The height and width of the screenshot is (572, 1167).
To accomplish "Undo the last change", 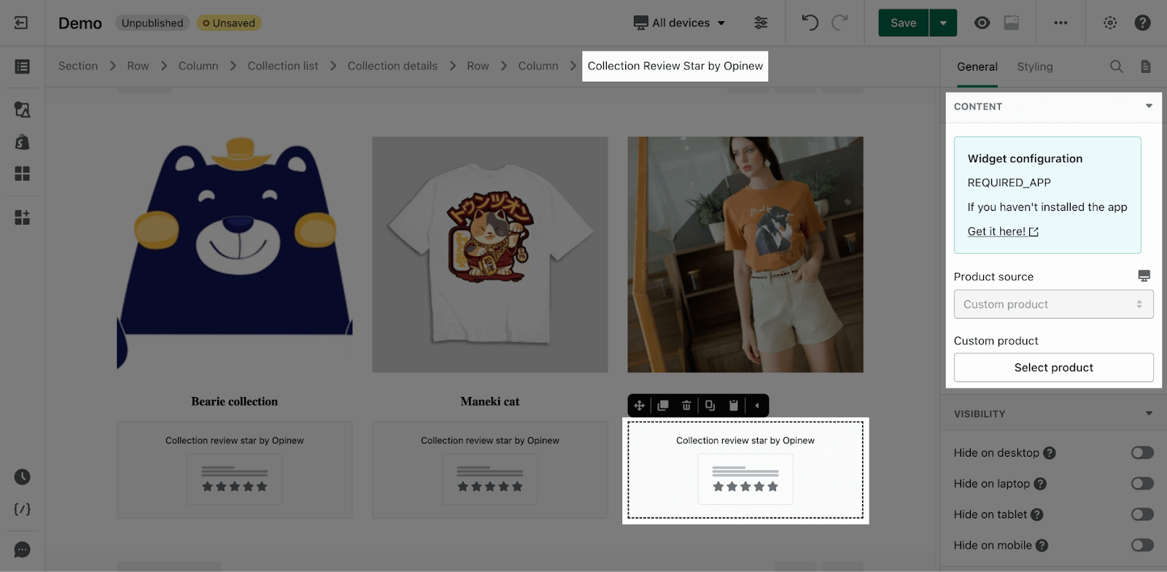I will pyautogui.click(x=810, y=23).
